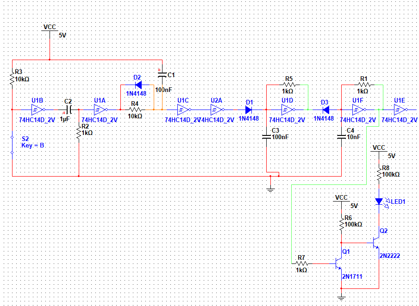Select the R1 resistor symbol

[x=364, y=85]
